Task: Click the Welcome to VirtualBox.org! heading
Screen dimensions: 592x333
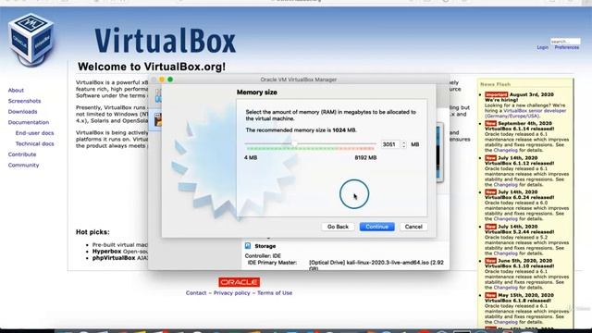Action: (152, 67)
